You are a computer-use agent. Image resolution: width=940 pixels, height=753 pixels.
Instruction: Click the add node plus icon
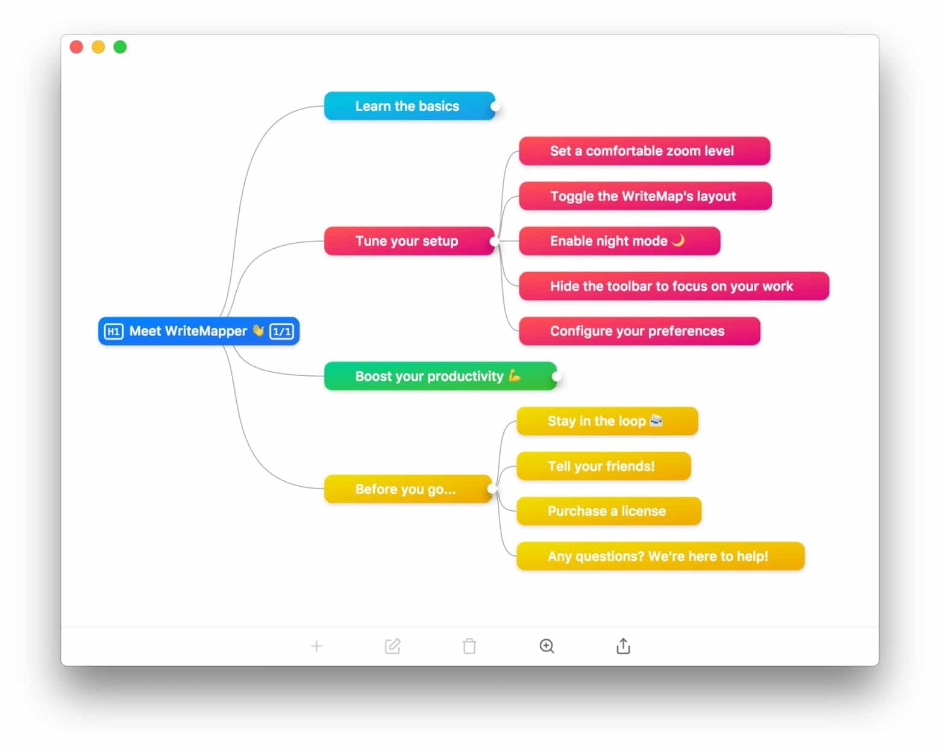pos(316,646)
